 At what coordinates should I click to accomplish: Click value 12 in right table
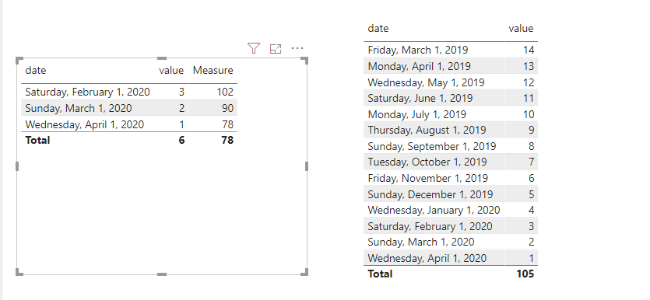click(x=529, y=82)
